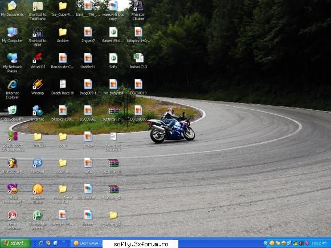Open the green uTorrent shortcut
This screenshot has width=331, height=248.
[38, 220]
